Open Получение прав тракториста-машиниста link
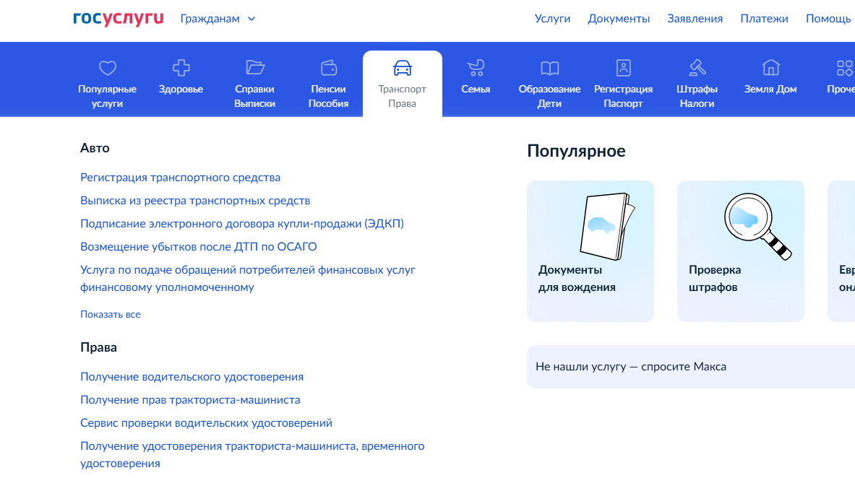 pos(190,400)
